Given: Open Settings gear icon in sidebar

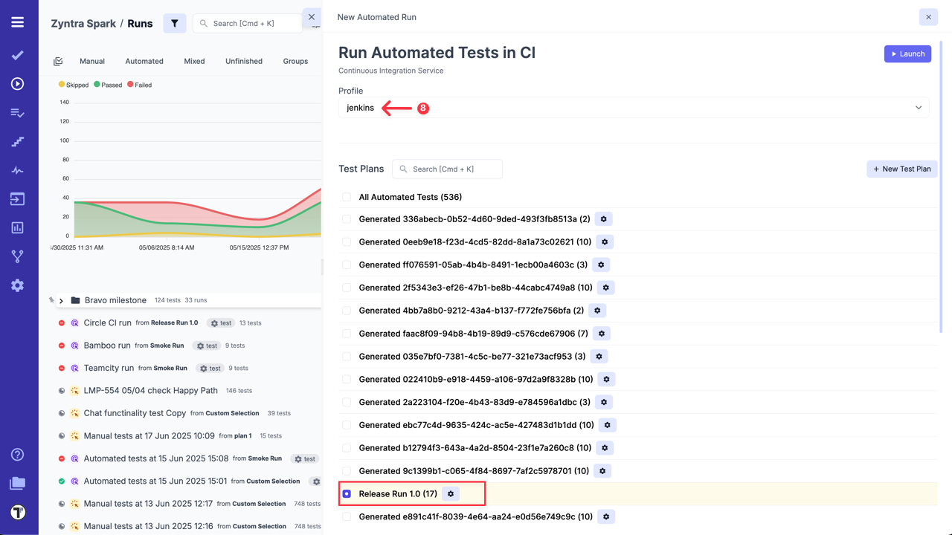Looking at the screenshot, I should click(18, 285).
